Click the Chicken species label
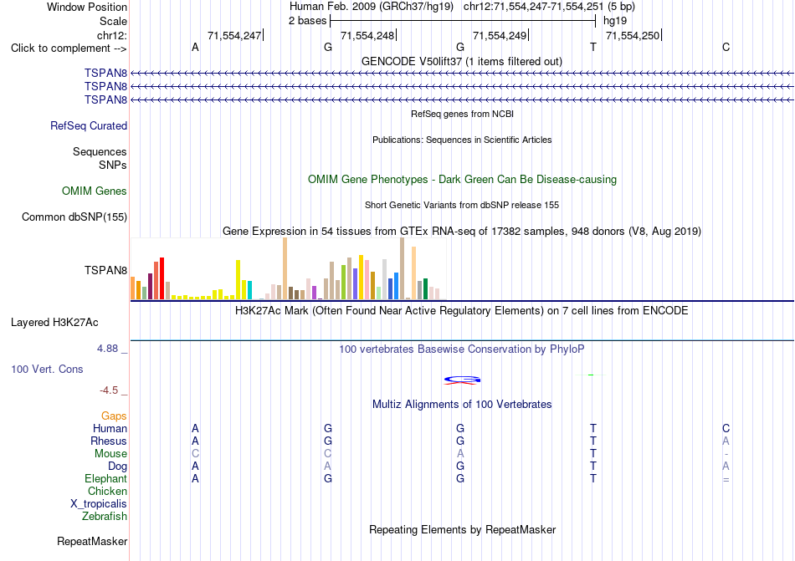Image resolution: width=795 pixels, height=561 pixels. click(107, 491)
